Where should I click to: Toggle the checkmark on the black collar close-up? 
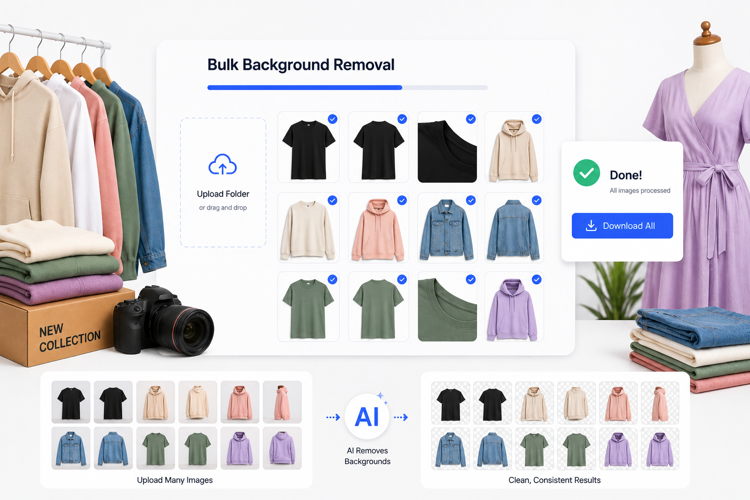(471, 119)
